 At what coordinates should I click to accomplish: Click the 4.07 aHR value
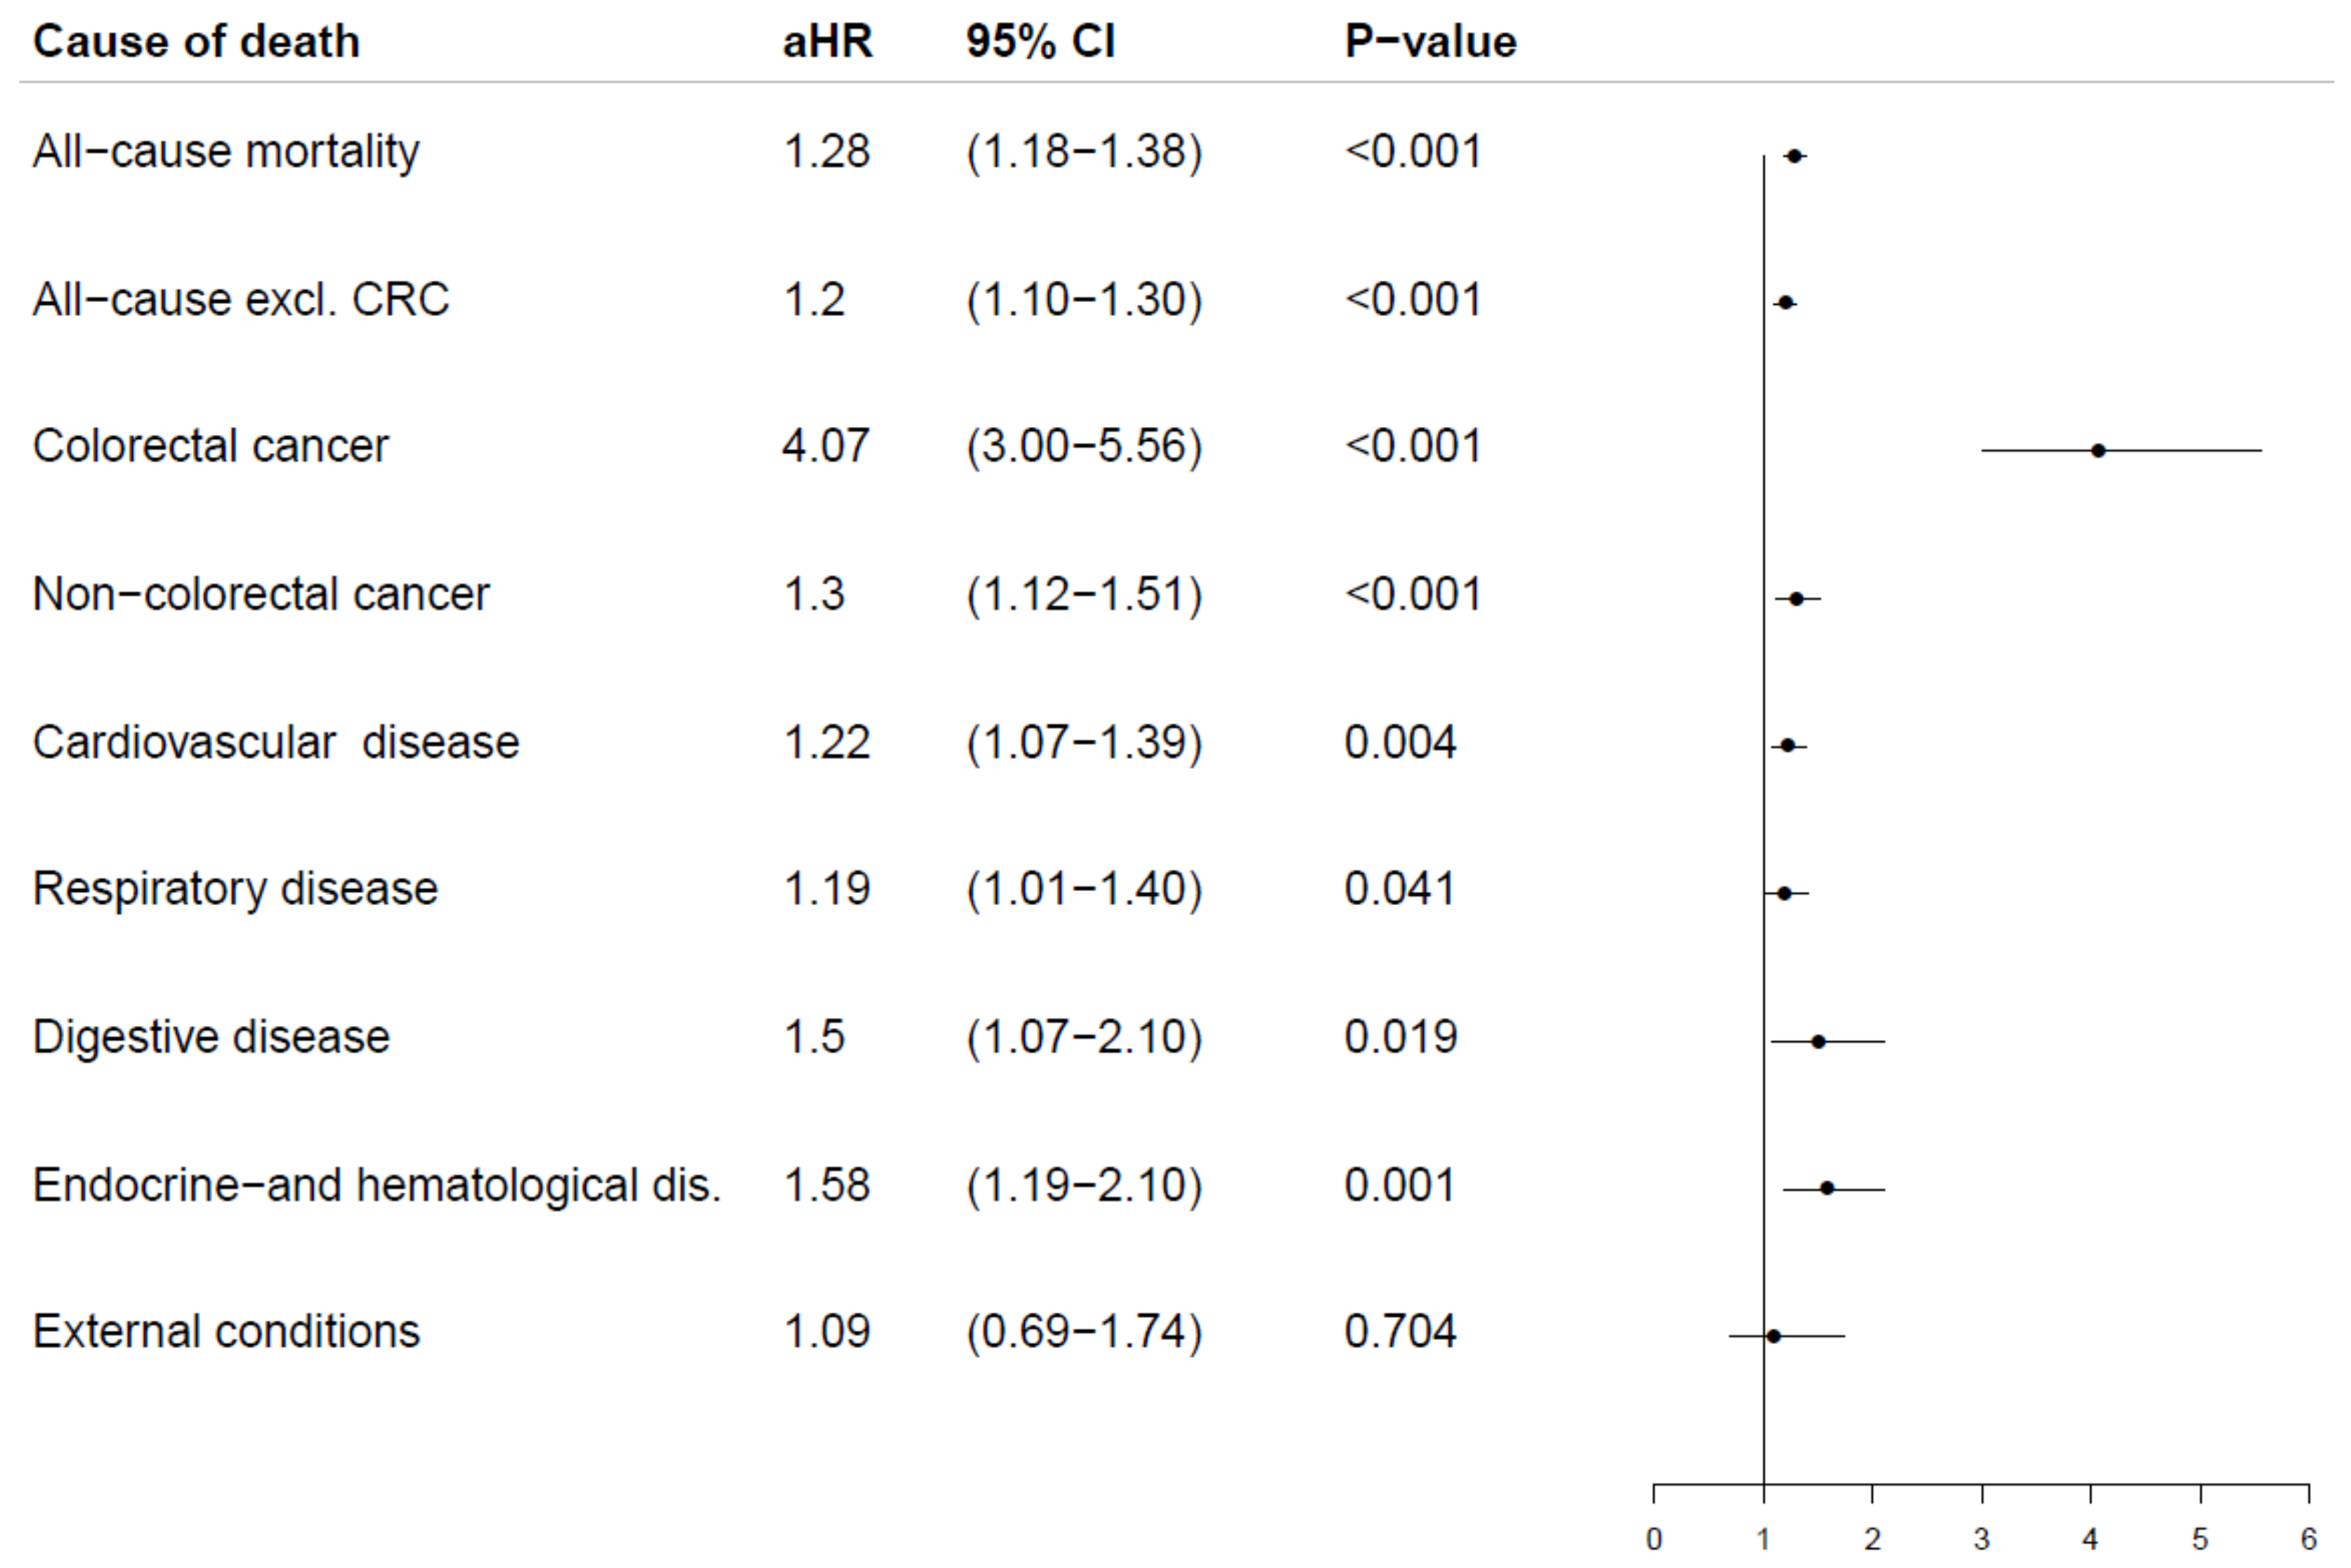(826, 446)
